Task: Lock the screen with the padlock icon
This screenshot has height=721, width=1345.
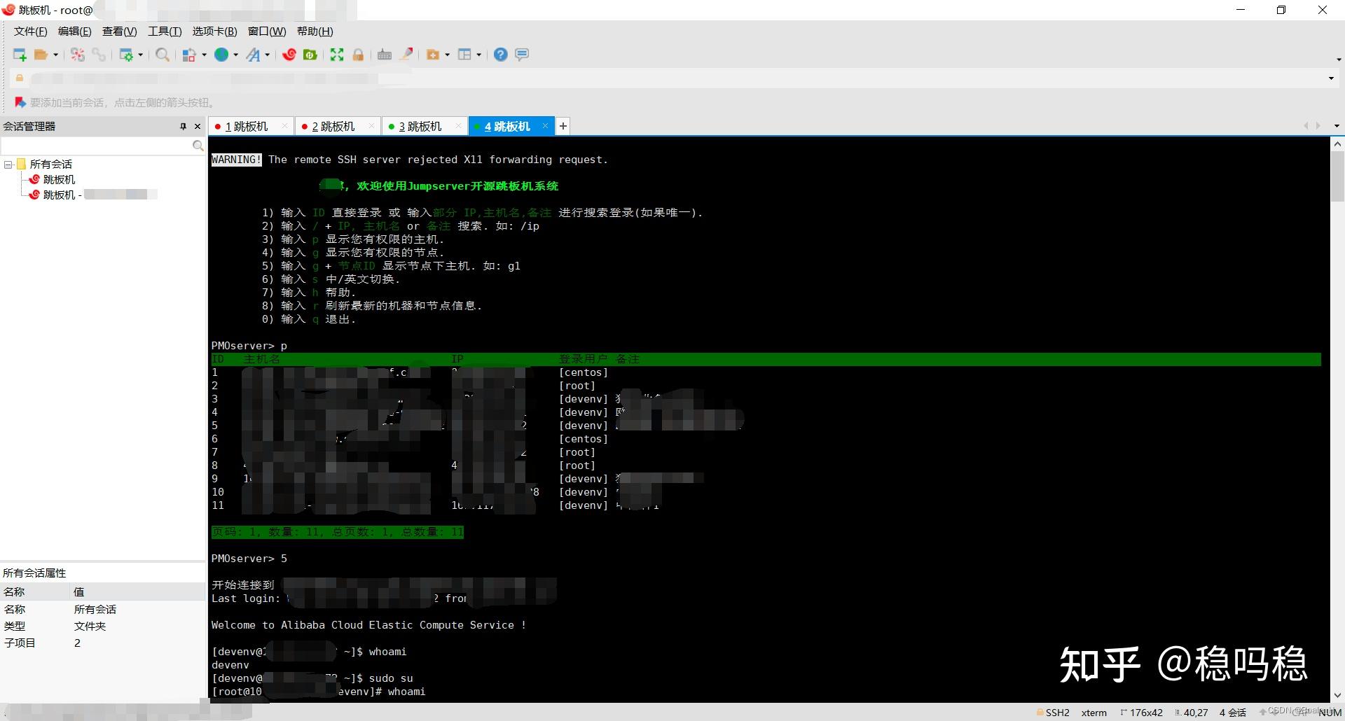Action: coord(358,55)
